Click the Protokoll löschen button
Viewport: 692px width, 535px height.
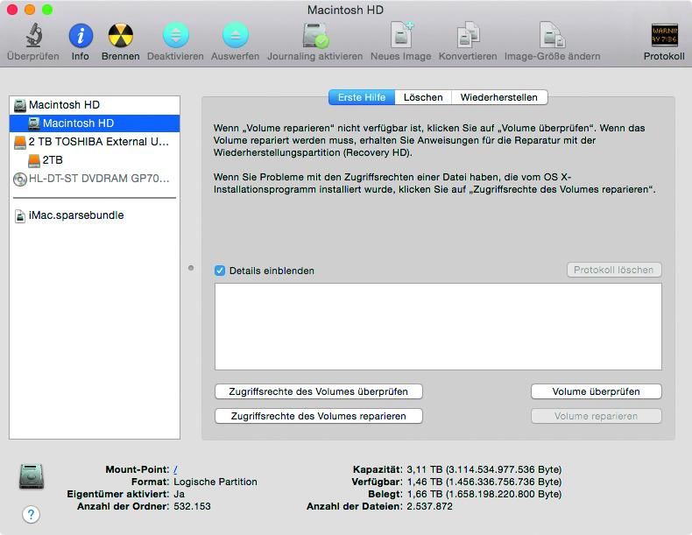tap(614, 270)
